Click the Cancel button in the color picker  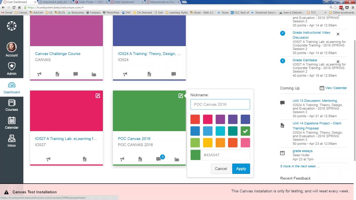coord(221,169)
